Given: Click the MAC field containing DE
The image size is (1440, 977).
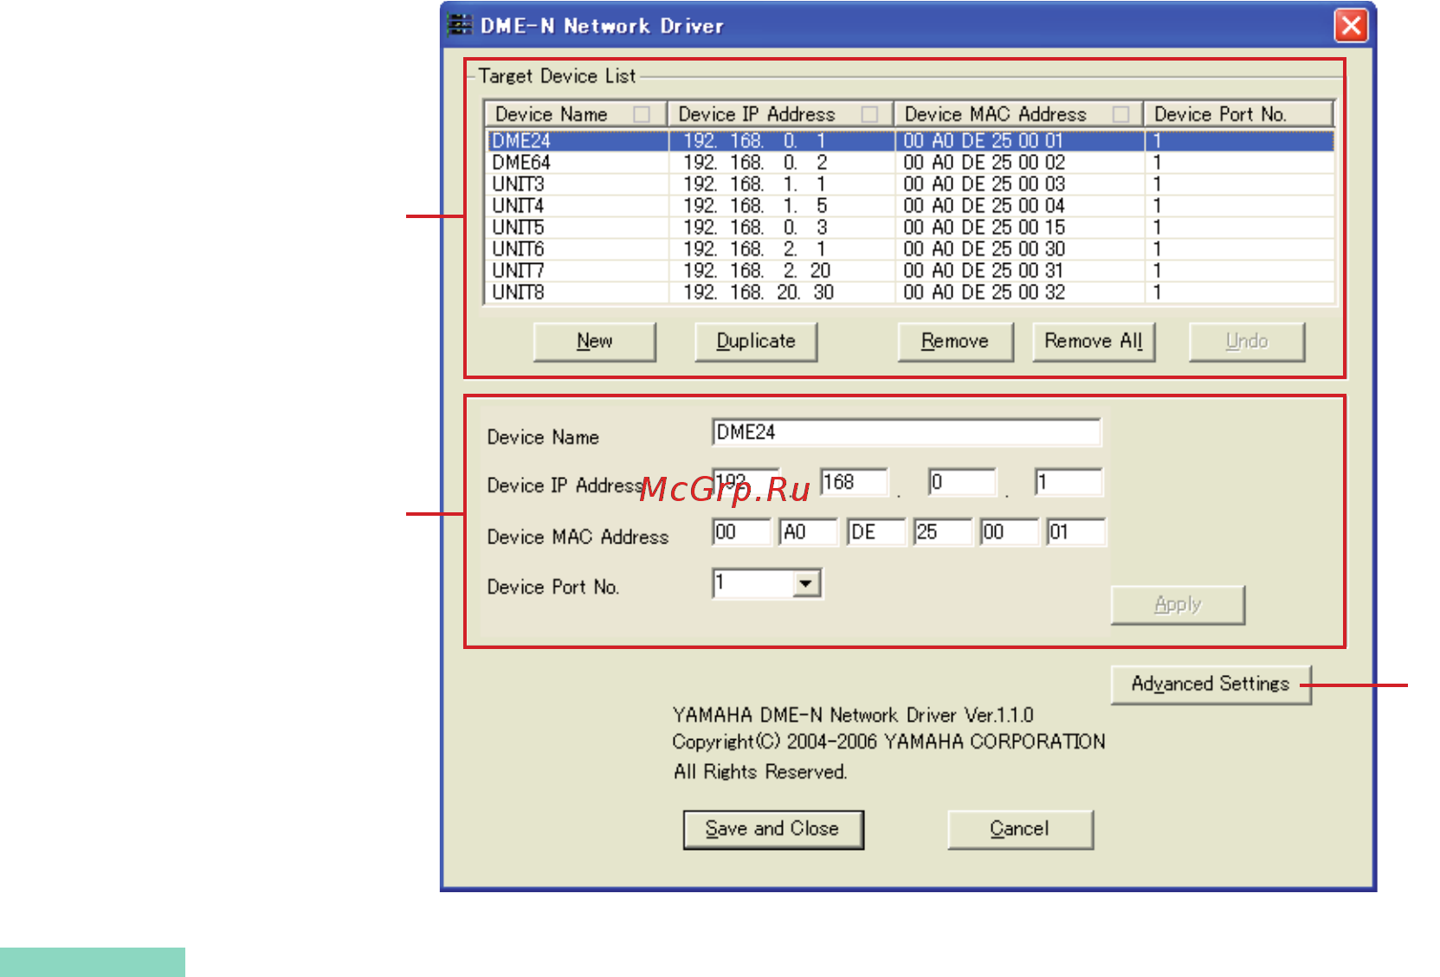Looking at the screenshot, I should click(x=876, y=532).
